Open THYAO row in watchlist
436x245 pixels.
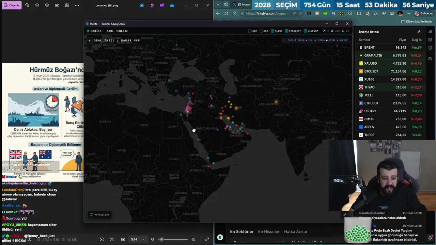(x=390, y=87)
